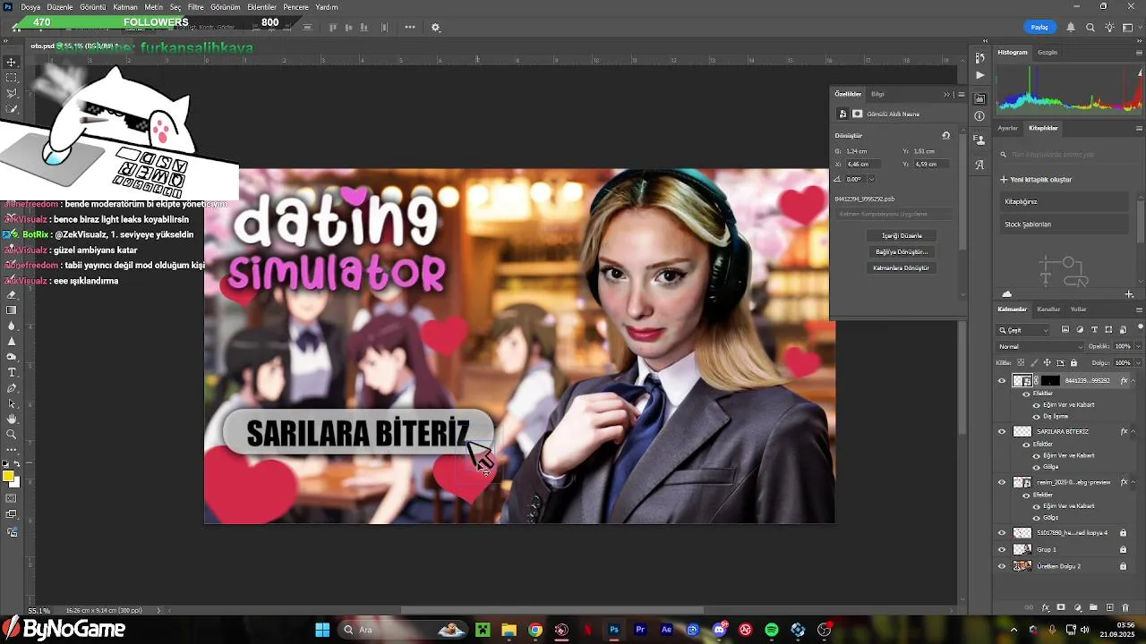The width and height of the screenshot is (1146, 644).
Task: Filter layers by type (T) icon
Action: click(x=1094, y=329)
